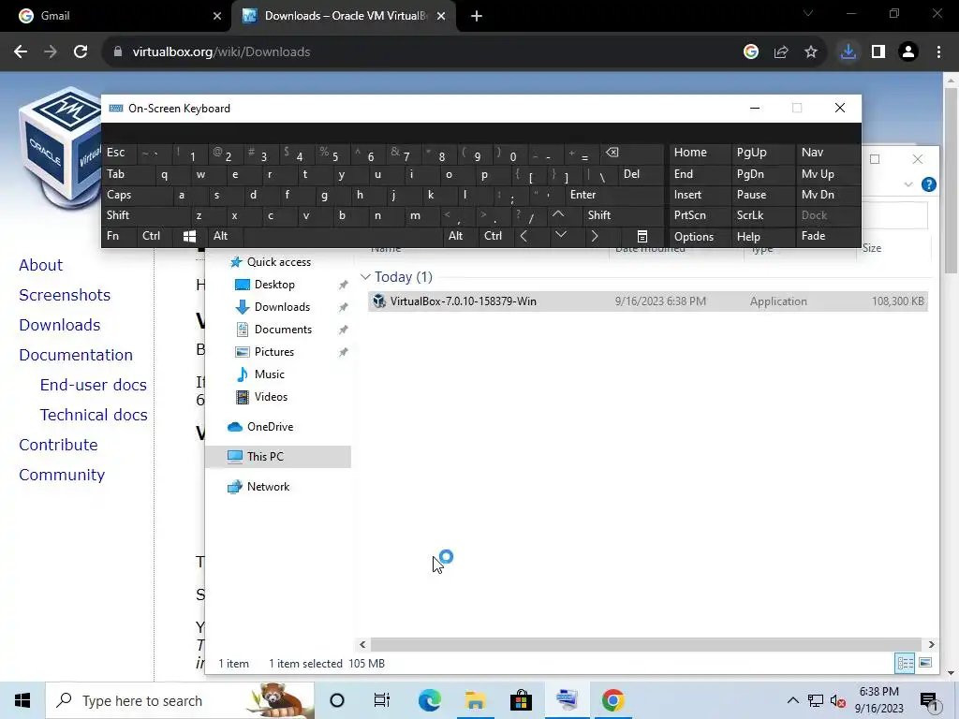Toggle the Fade key on On-Screen Keyboard
The image size is (959, 719).
tap(828, 236)
